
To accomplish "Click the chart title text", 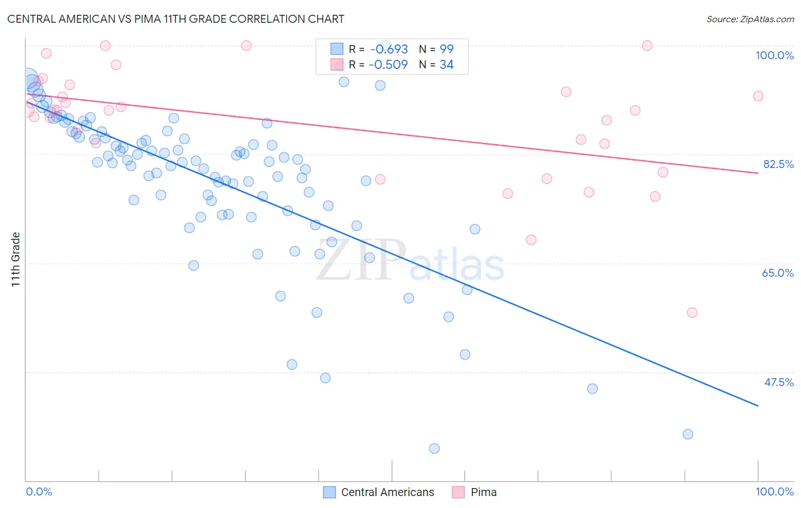I will point(175,19).
